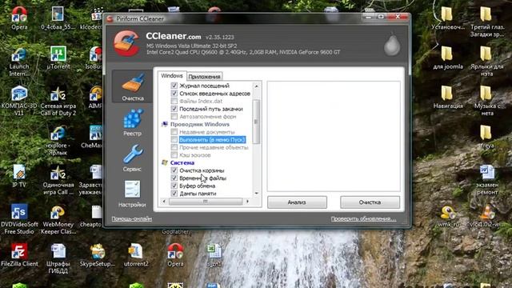Viewport: 512px width, 288px height.
Task: Open Помощь-онлайн link
Action: pos(131,218)
